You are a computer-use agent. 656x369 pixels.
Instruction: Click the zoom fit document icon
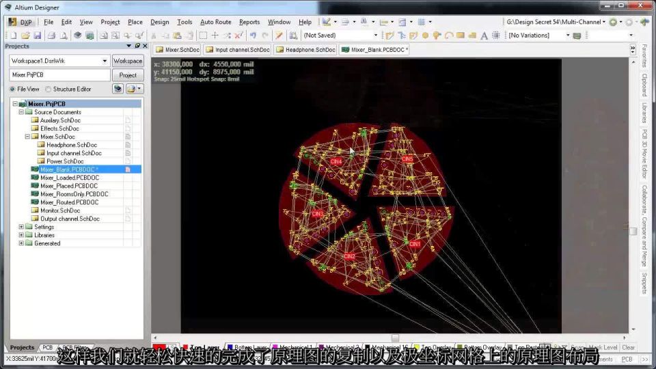(x=103, y=36)
